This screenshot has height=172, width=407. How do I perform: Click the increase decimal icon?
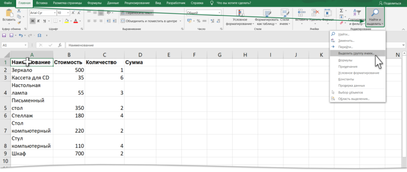[x=212, y=21]
